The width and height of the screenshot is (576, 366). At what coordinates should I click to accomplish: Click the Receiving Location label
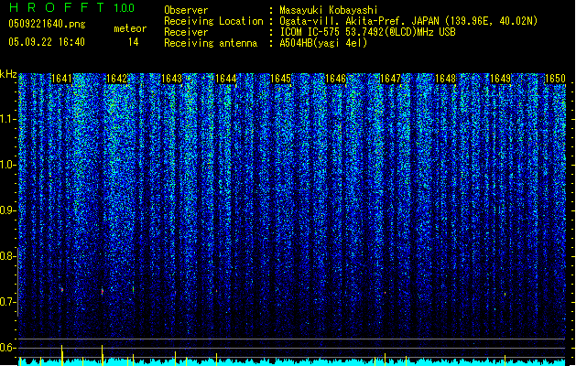(213, 21)
